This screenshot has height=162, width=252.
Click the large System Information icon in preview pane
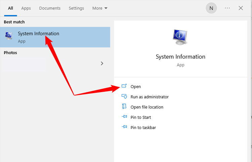coord(180,37)
